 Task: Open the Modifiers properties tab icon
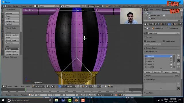point(166,24)
